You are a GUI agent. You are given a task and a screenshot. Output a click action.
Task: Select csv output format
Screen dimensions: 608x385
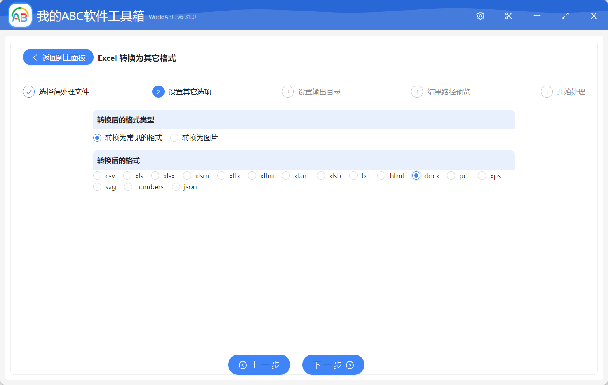(97, 175)
